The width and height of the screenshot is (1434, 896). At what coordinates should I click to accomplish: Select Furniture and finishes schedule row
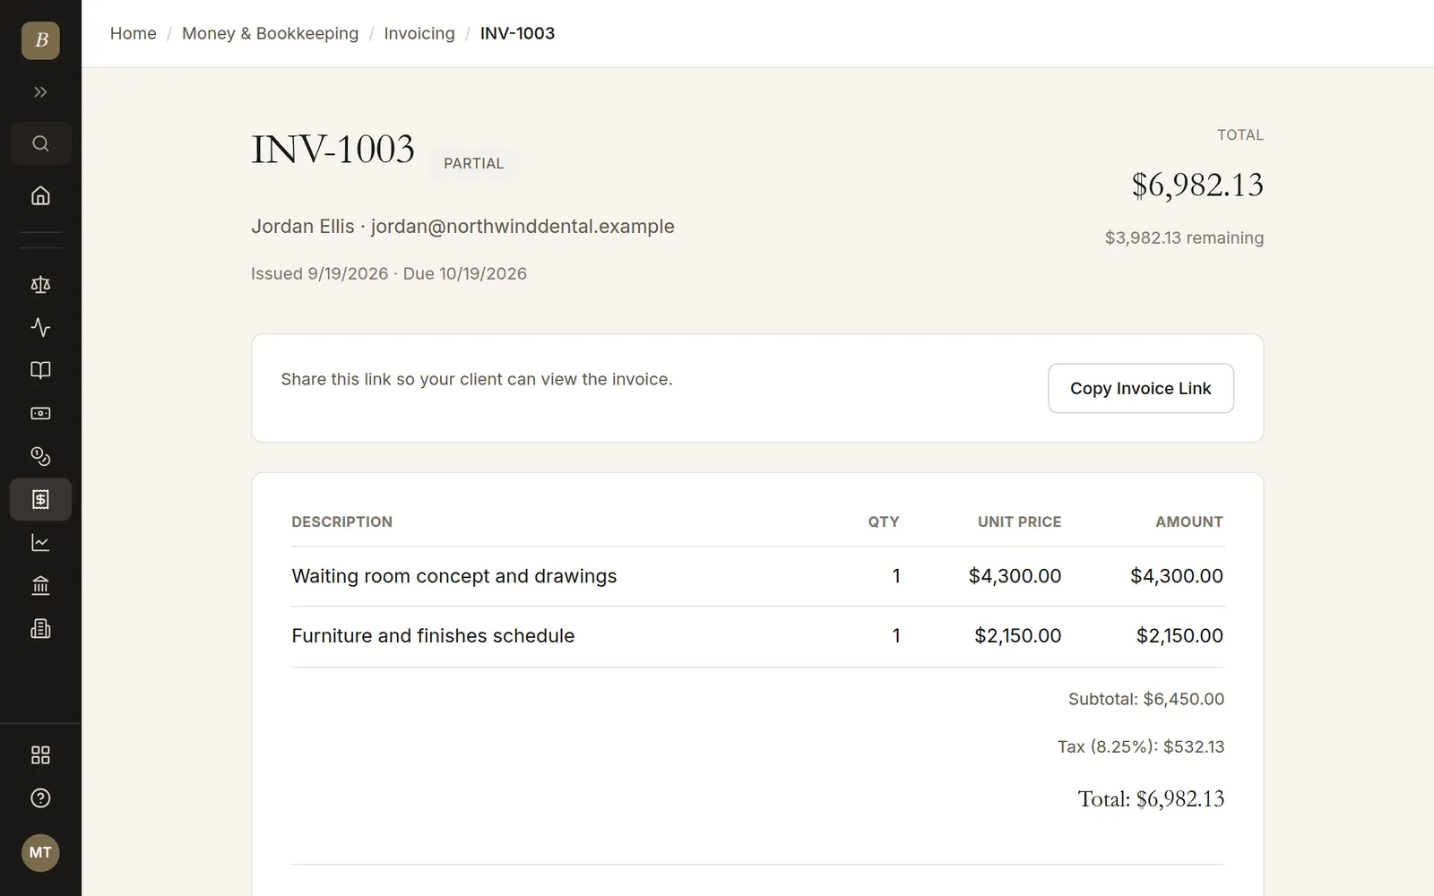[757, 636]
